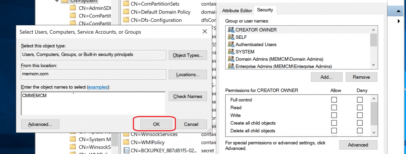Select CN=AdminSDH node in tree

click(95, 8)
